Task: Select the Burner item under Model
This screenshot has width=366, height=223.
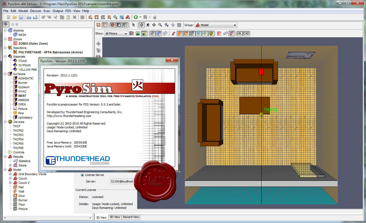Action: click(x=23, y=200)
